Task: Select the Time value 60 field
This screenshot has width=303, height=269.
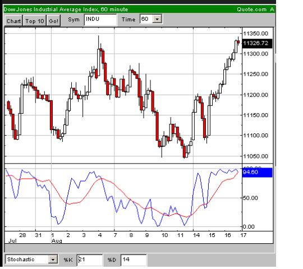Action: [146, 19]
